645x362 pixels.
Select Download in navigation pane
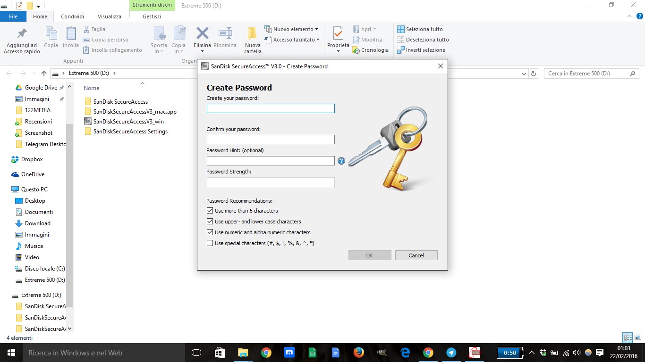coord(33,223)
